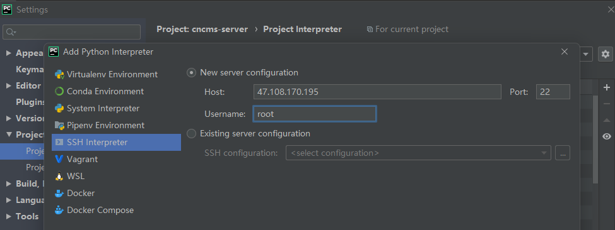Screen dimensions: 615x230
Task: Toggle the show early releases eye icon
Action: [x=607, y=136]
